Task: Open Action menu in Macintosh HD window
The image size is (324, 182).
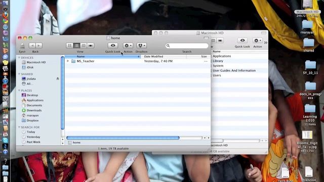Action: coord(258,40)
